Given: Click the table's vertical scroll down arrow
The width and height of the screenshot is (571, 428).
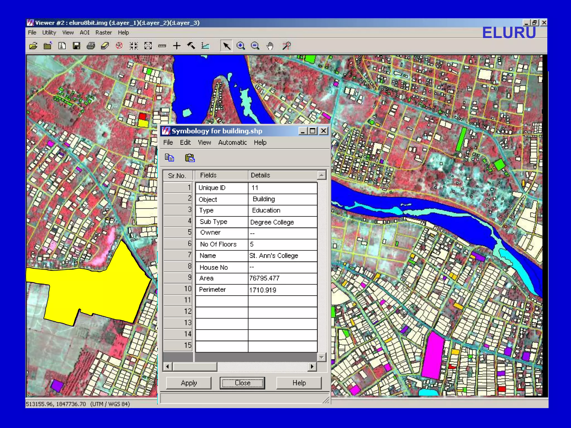Looking at the screenshot, I should [x=321, y=357].
